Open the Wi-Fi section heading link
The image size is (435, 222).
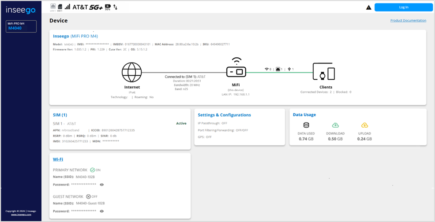click(58, 159)
